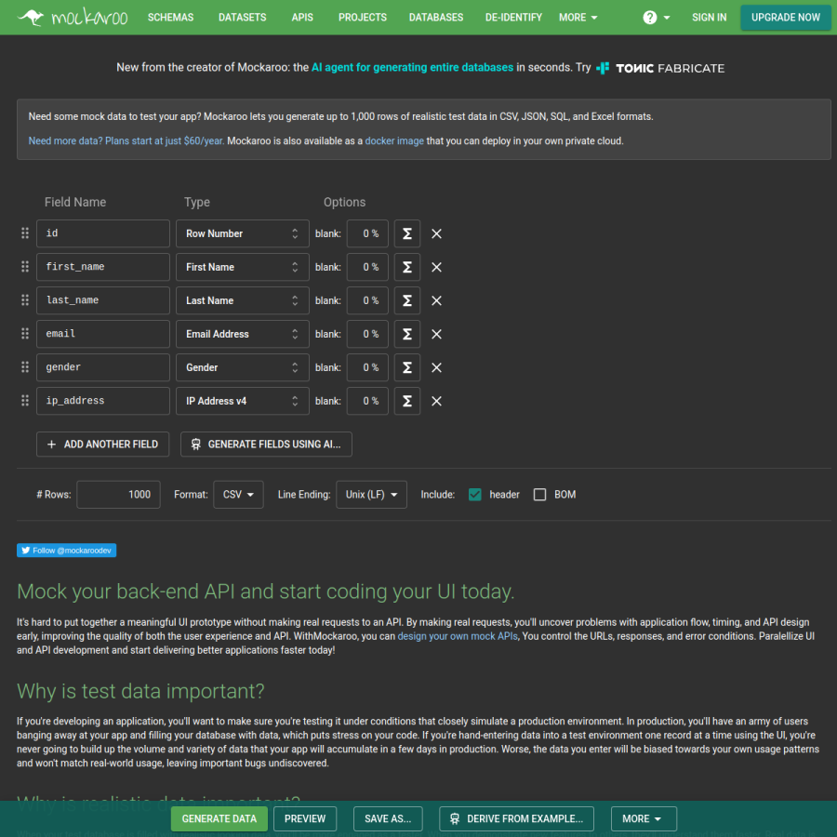The height and width of the screenshot is (837, 837).
Task: Toggle the header include checkbox
Action: (x=474, y=495)
